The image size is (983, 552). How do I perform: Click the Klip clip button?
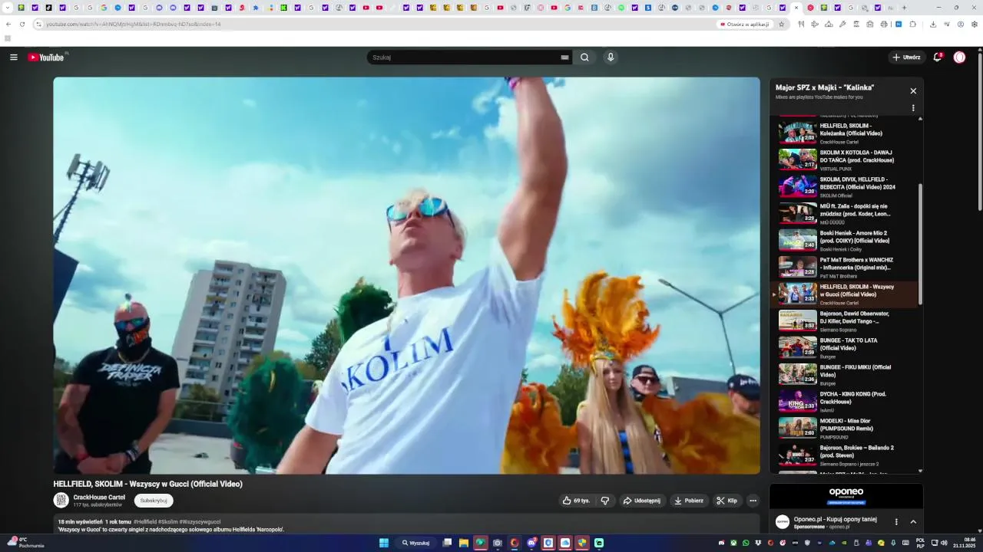(x=726, y=501)
